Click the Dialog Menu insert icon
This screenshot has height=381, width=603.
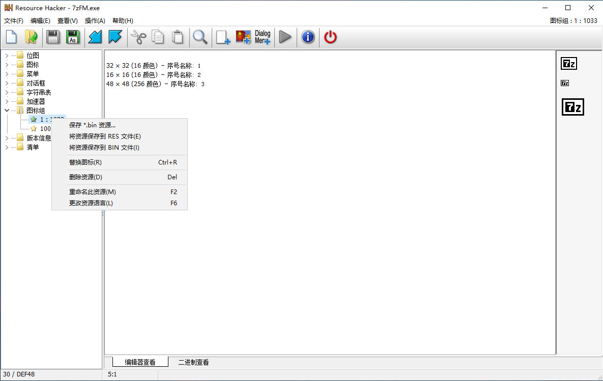click(263, 37)
